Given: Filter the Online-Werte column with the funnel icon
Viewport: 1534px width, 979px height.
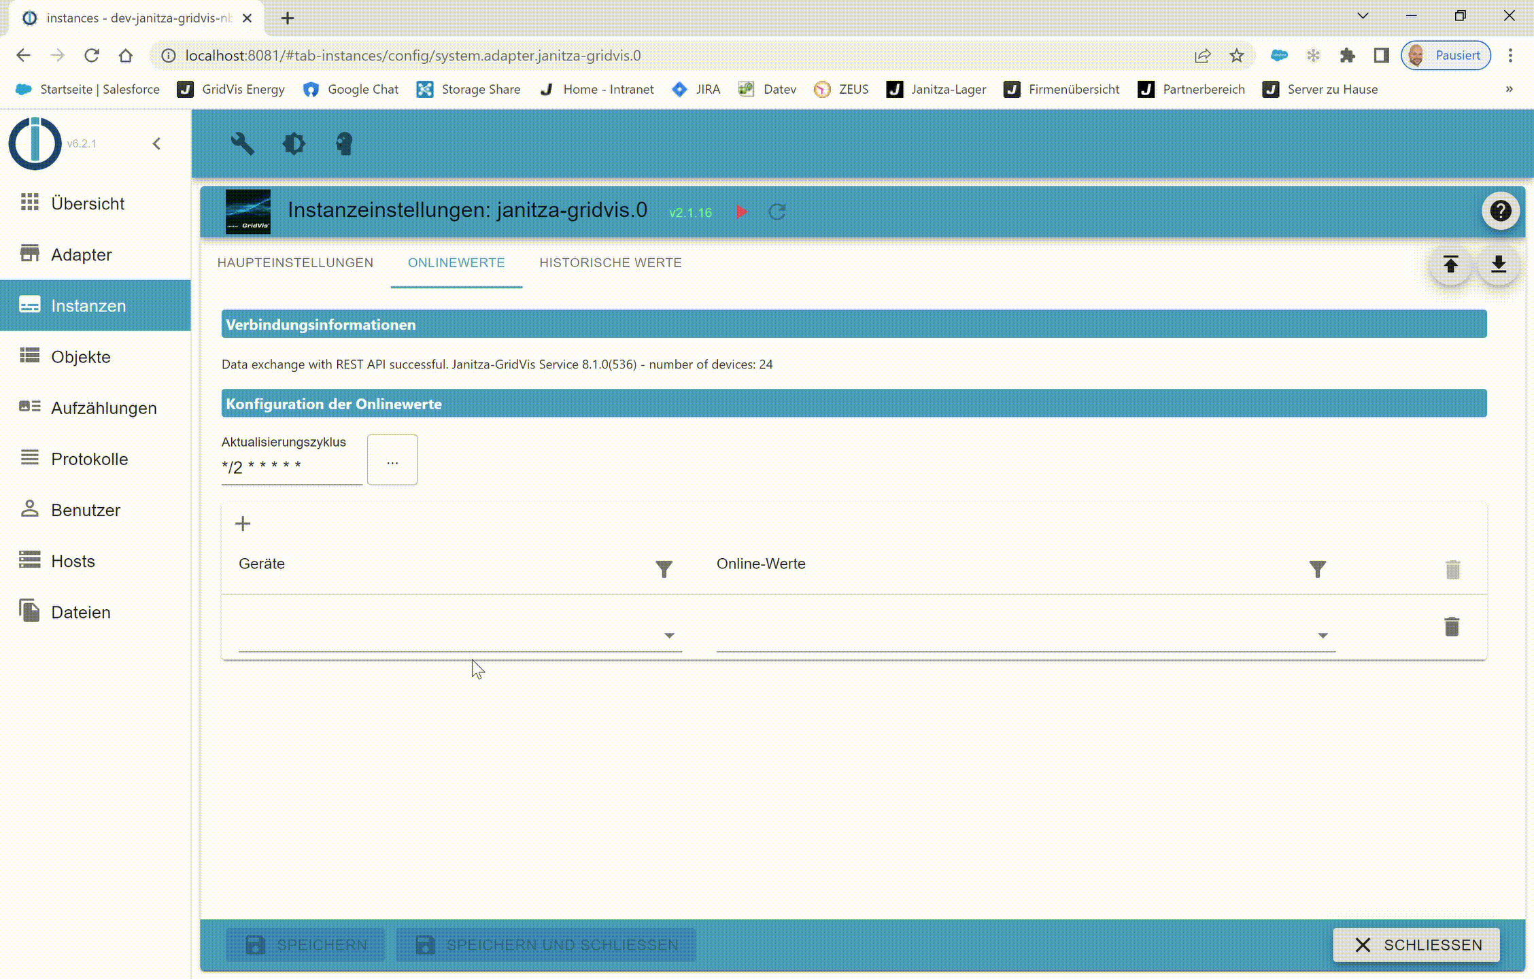Looking at the screenshot, I should pos(1318,568).
